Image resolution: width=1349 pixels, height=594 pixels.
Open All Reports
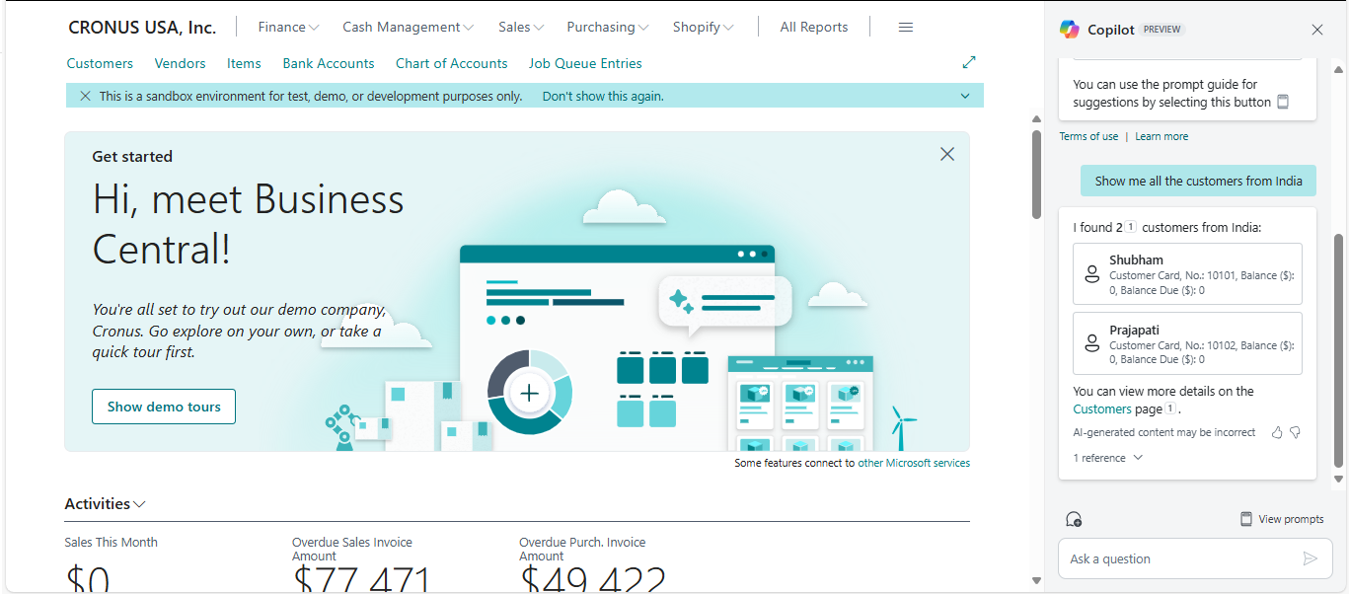pyautogui.click(x=814, y=28)
